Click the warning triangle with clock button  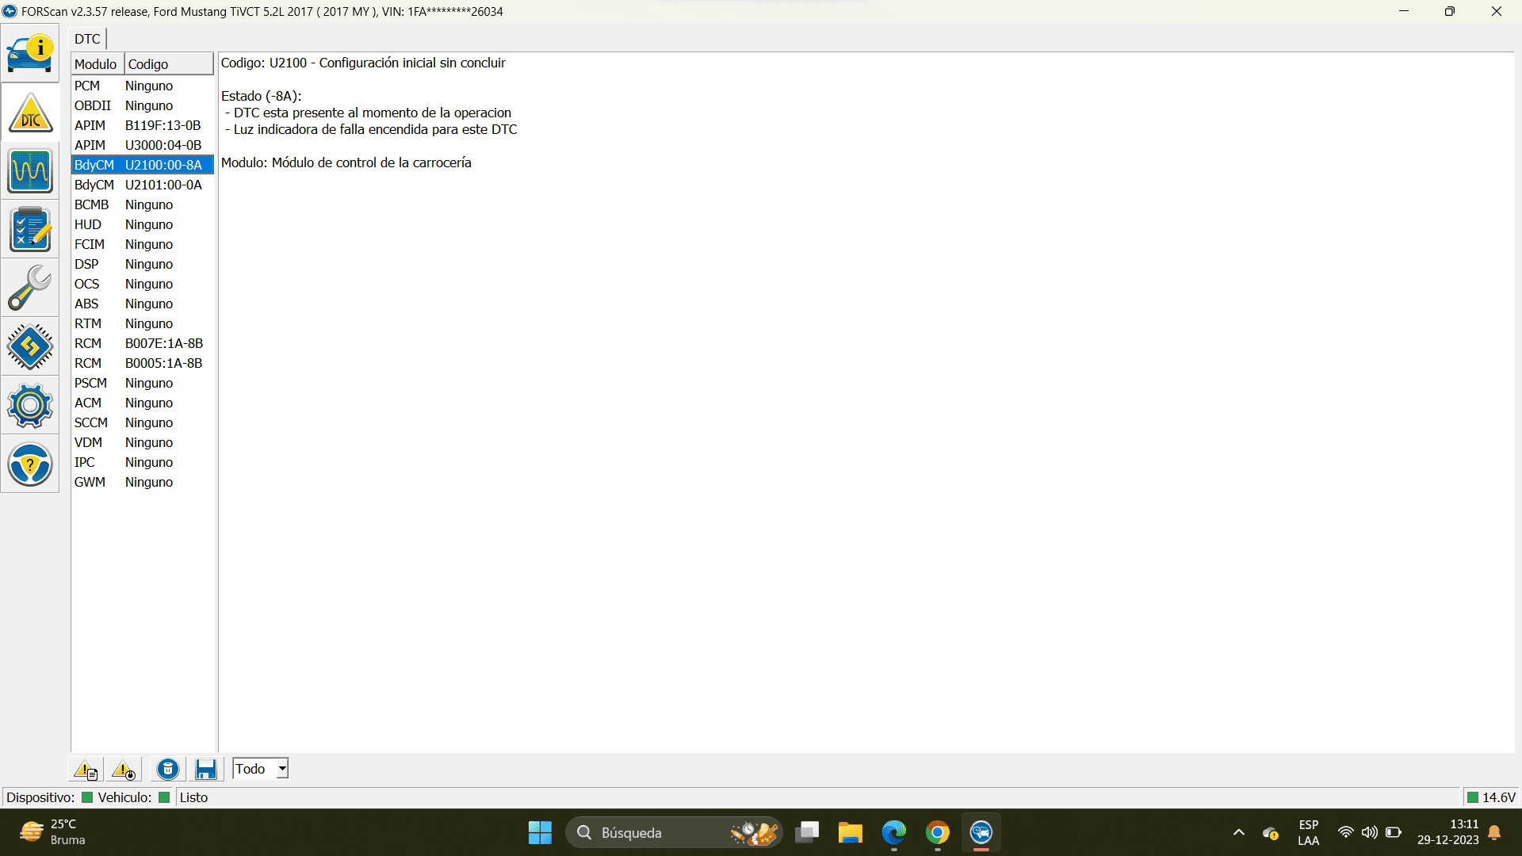coord(124,769)
